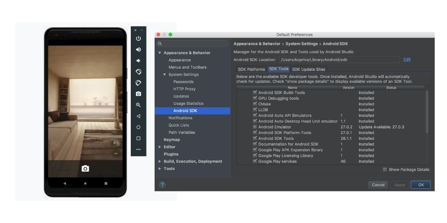This screenshot has width=447, height=223.
Task: Toggle Documentation for Android SDK checkbox
Action: (255, 144)
